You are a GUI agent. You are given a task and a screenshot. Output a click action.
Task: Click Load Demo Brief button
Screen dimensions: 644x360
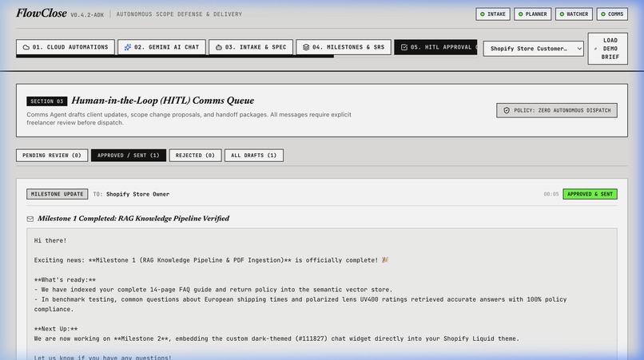coord(608,49)
